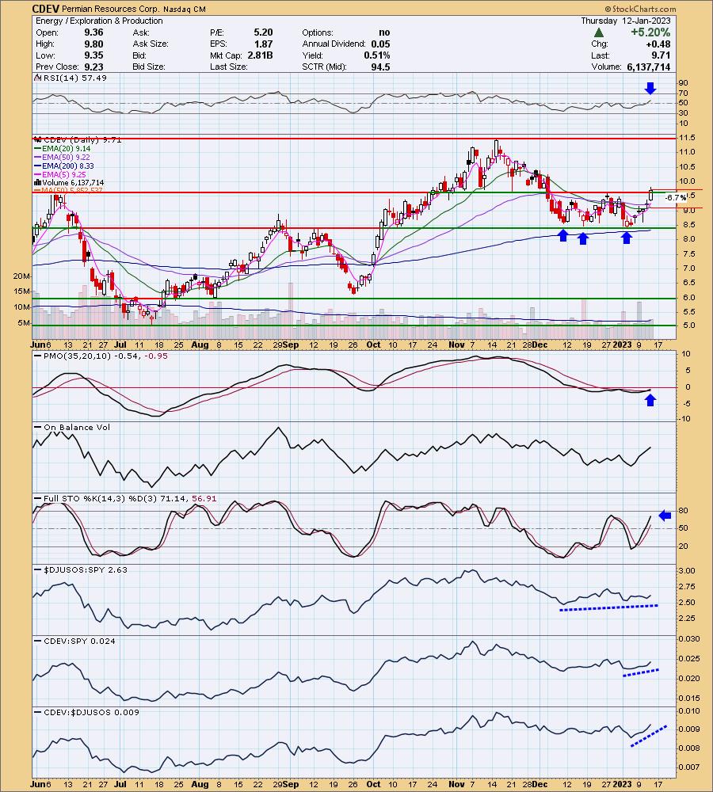Open the StockCharts.com copyright link

pos(640,9)
